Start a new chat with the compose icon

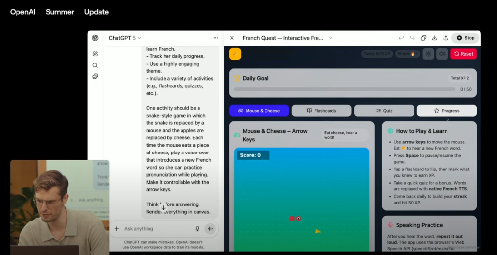95,54
